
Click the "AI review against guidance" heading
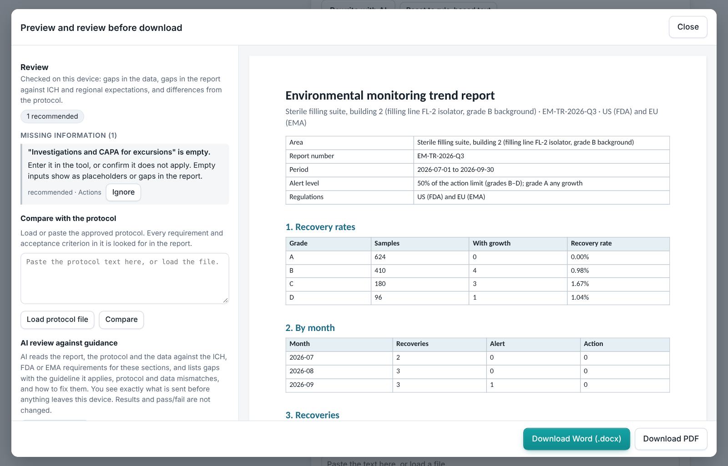click(x=69, y=343)
